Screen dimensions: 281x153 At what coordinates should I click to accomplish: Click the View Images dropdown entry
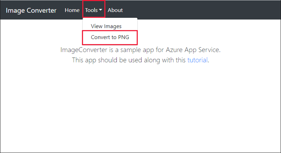click(106, 26)
